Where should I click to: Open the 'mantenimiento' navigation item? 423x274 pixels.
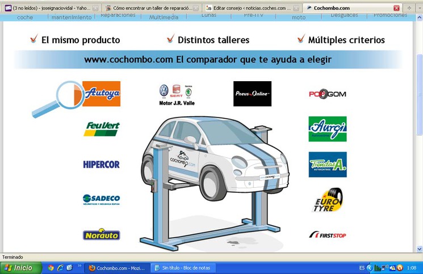[72, 17]
